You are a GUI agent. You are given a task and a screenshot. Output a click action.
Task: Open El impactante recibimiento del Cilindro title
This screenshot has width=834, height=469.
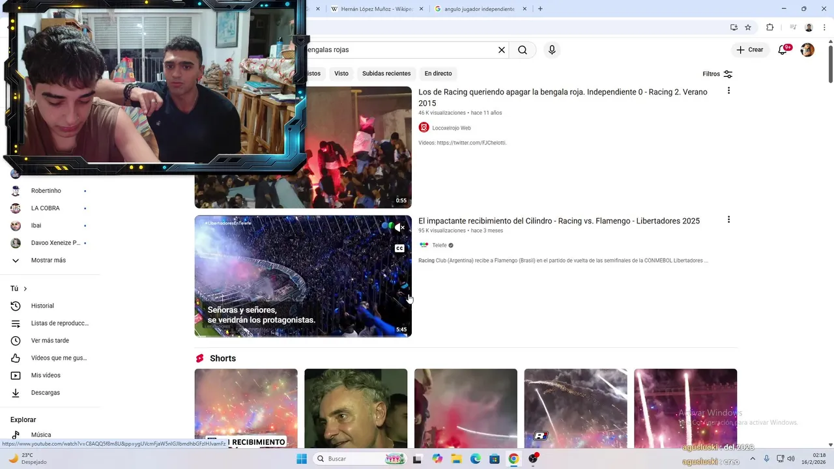[x=559, y=221]
